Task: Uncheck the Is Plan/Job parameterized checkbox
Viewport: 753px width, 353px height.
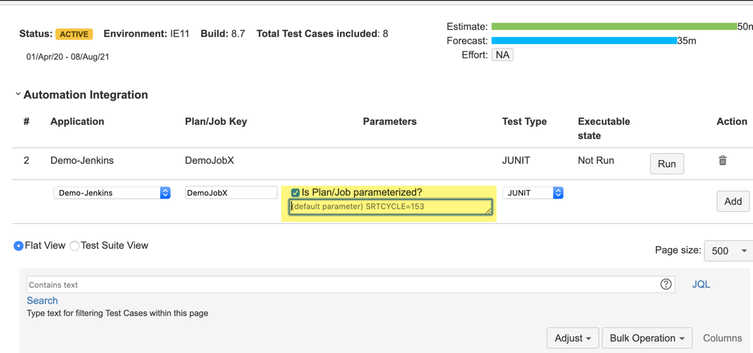Action: (295, 193)
